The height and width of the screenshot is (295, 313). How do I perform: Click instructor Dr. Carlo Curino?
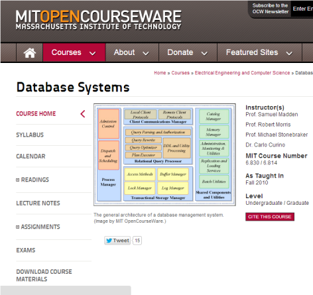(265, 145)
